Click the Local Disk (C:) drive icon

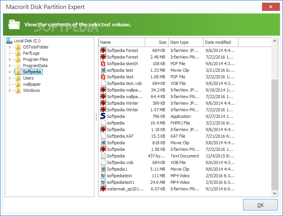click(x=9, y=41)
